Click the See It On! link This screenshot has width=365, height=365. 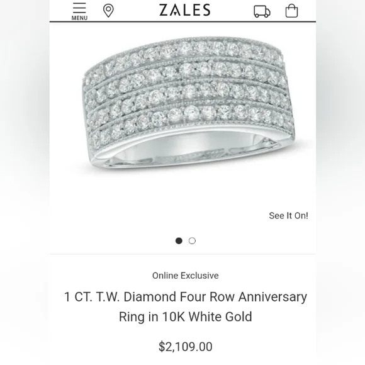pyautogui.click(x=288, y=216)
